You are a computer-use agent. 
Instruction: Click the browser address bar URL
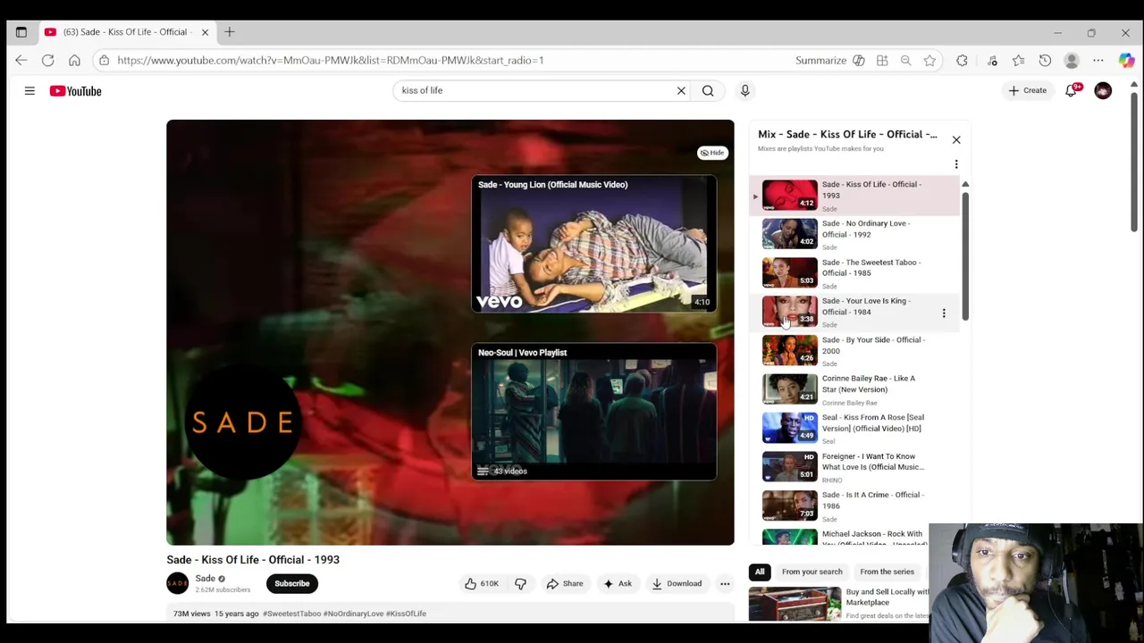pos(331,60)
